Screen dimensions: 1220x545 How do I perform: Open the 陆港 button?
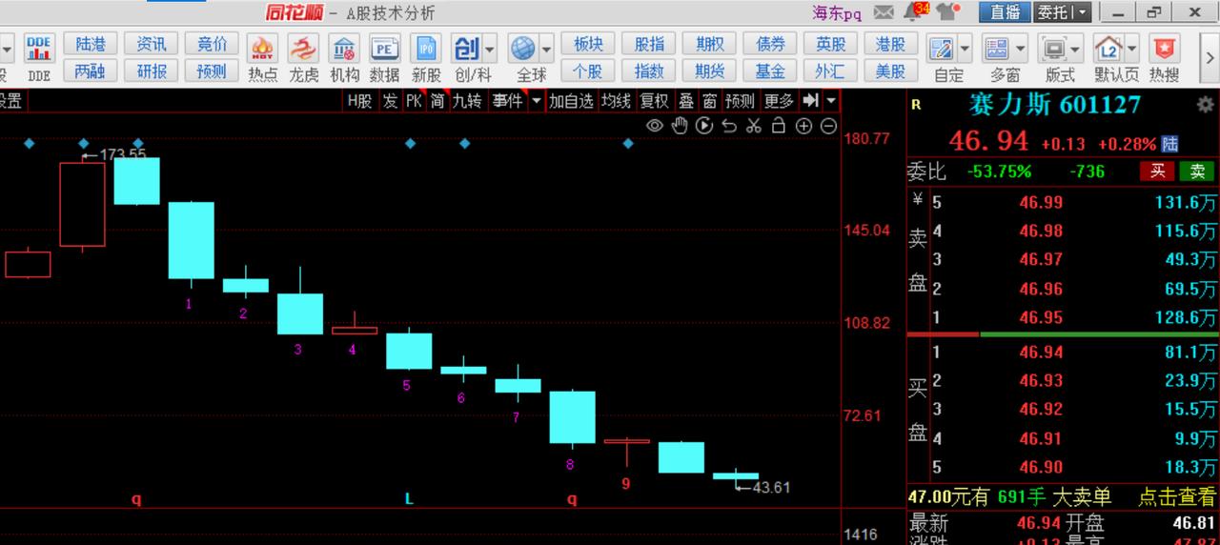[91, 44]
